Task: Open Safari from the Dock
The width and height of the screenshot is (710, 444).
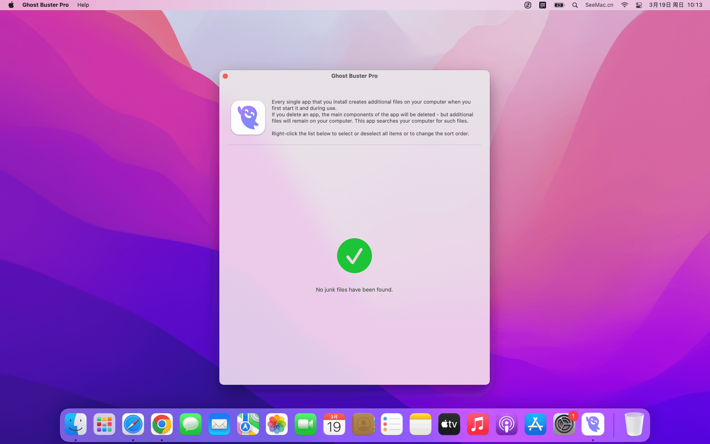Action: (133, 424)
